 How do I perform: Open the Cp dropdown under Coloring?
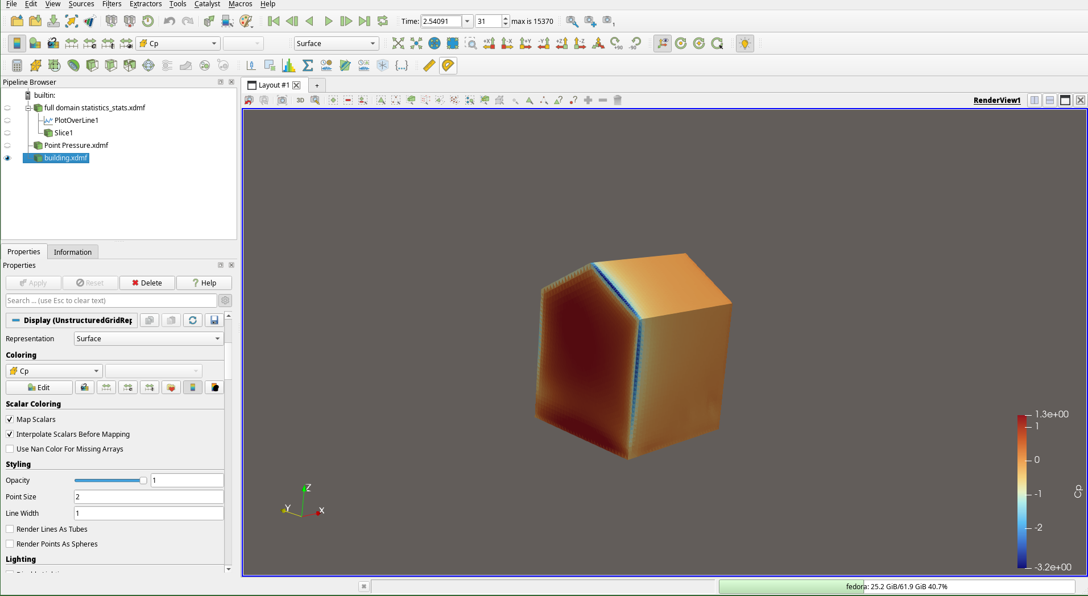coord(54,371)
